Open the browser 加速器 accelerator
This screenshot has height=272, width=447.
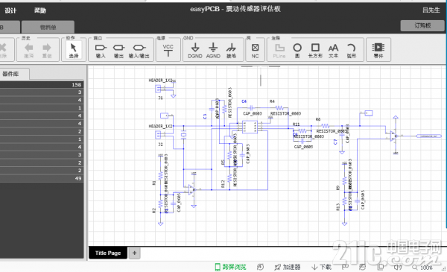288,267
